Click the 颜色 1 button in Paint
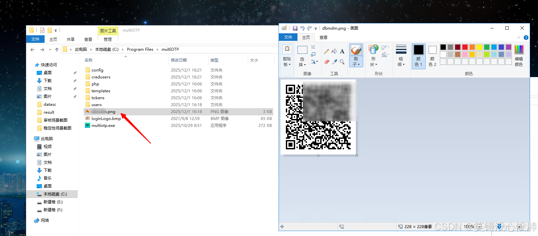Screen dimensions: 538x236 tap(419, 56)
